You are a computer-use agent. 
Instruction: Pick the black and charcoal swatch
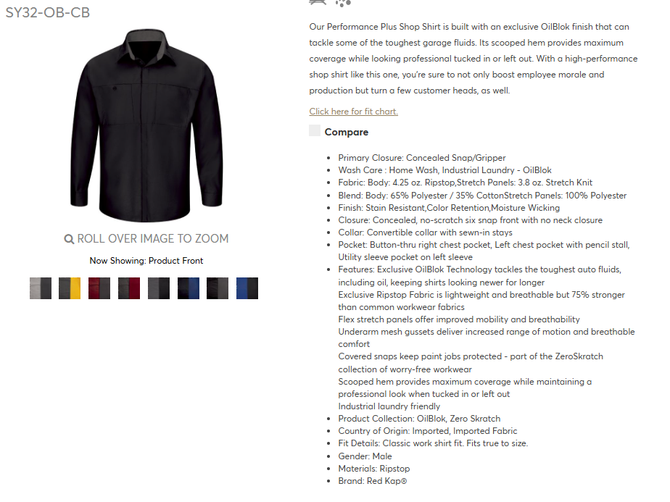tap(218, 288)
